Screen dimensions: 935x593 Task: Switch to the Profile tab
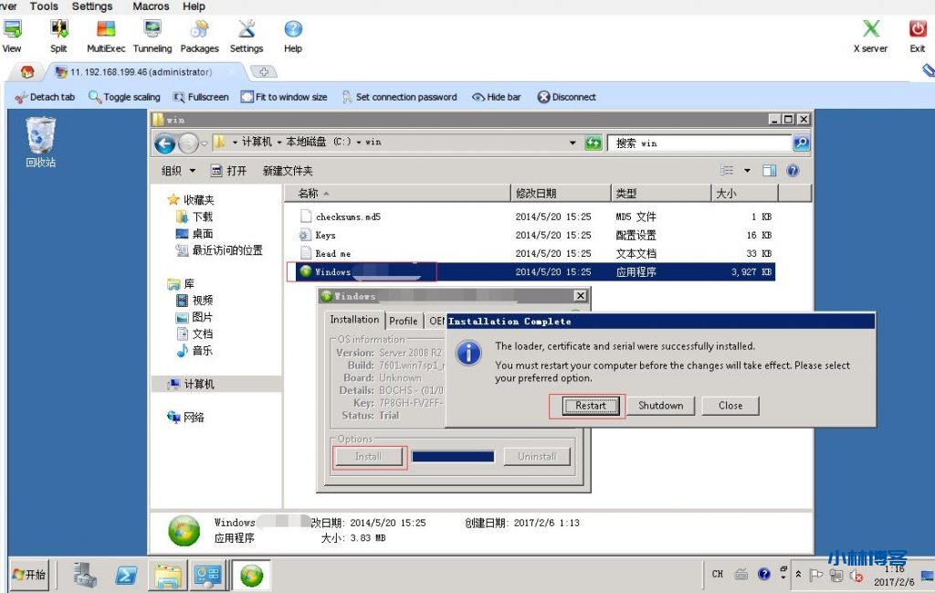pyautogui.click(x=403, y=321)
